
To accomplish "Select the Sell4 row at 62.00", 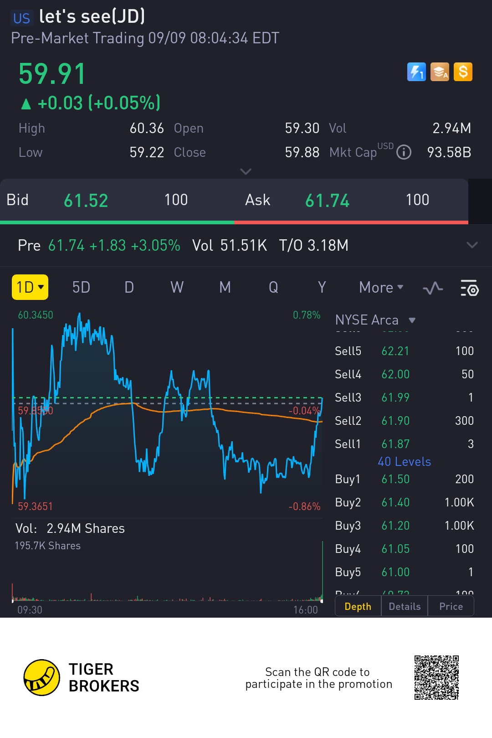I will (x=404, y=374).
